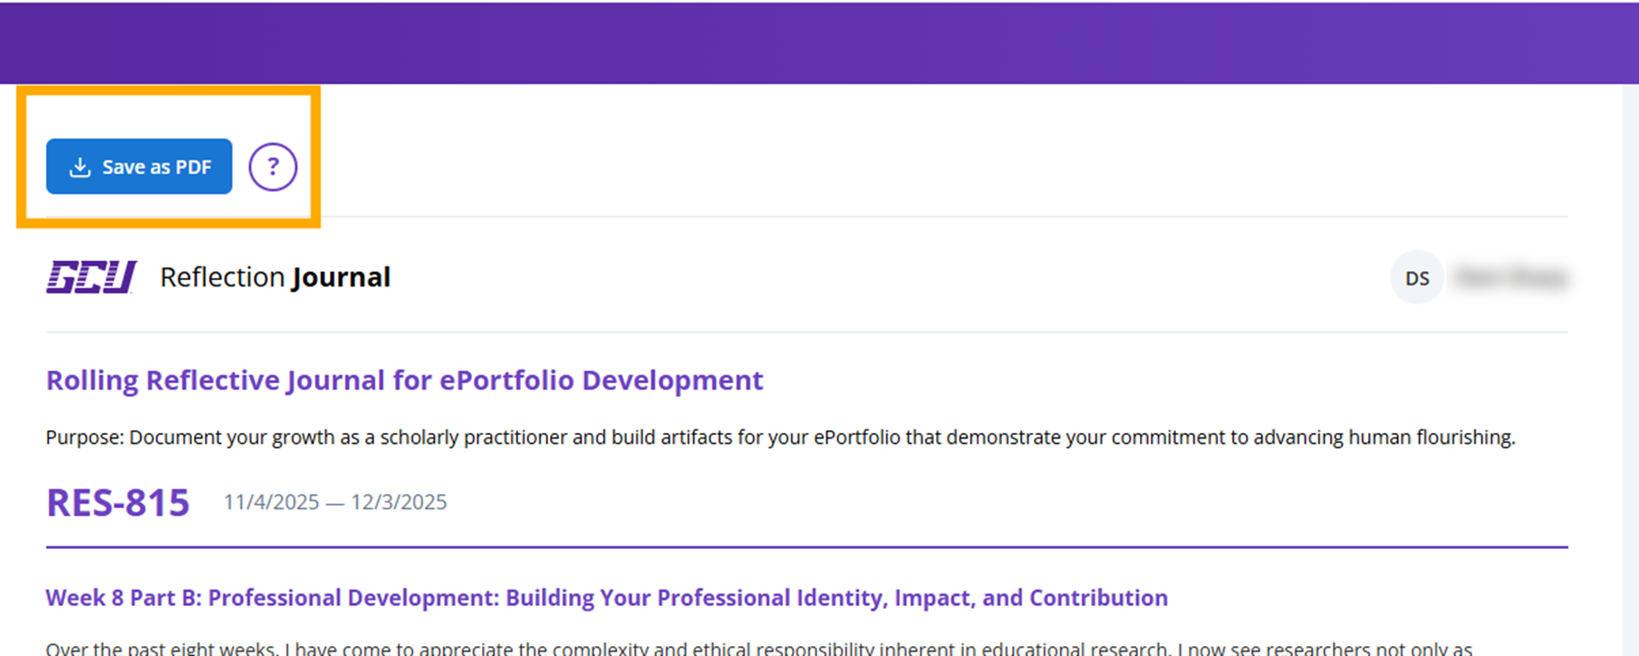Viewport: 1639px width, 656px height.
Task: Click the GCU logo
Action: 92,277
